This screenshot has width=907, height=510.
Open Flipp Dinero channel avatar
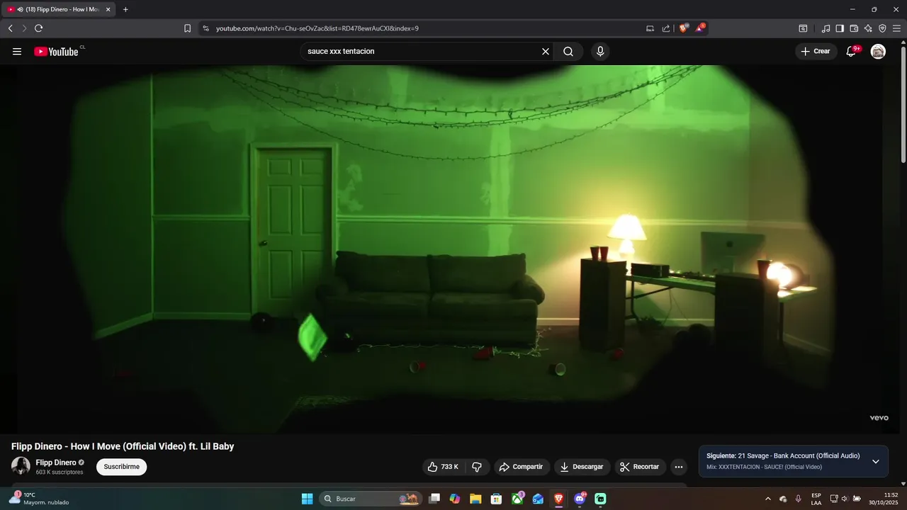click(x=21, y=466)
